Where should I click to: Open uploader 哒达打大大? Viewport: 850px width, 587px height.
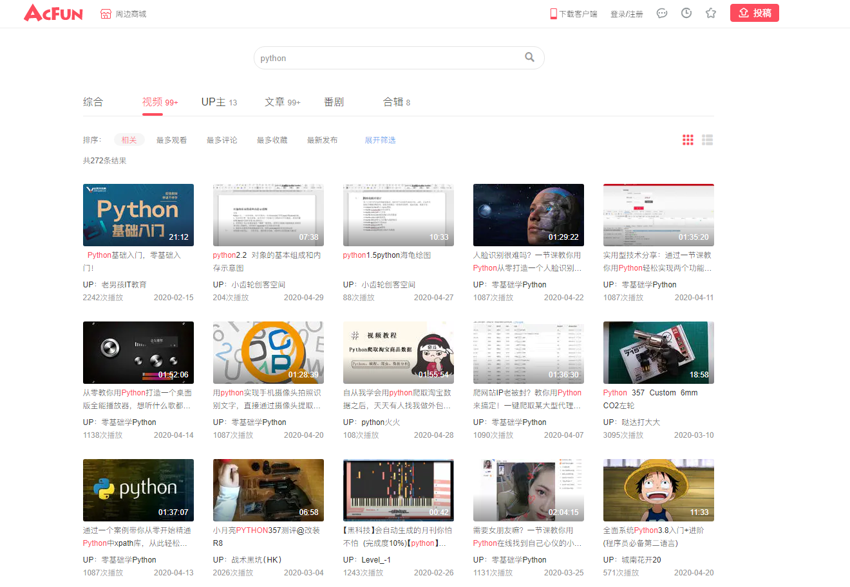pos(641,422)
